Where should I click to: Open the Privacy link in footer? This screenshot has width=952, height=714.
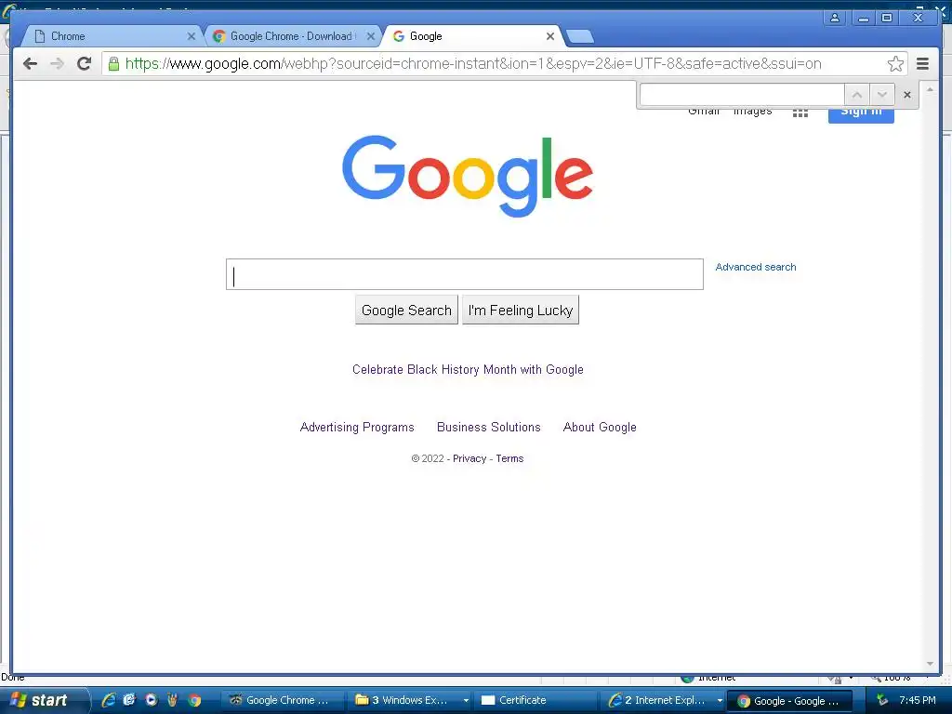point(469,459)
